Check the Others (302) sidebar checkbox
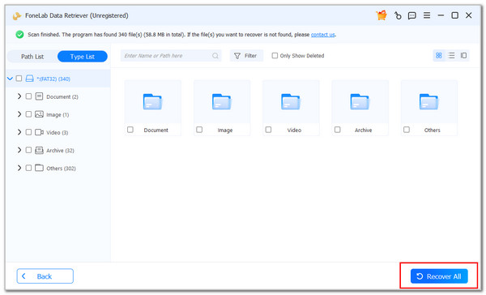486x295 pixels. tap(28, 168)
